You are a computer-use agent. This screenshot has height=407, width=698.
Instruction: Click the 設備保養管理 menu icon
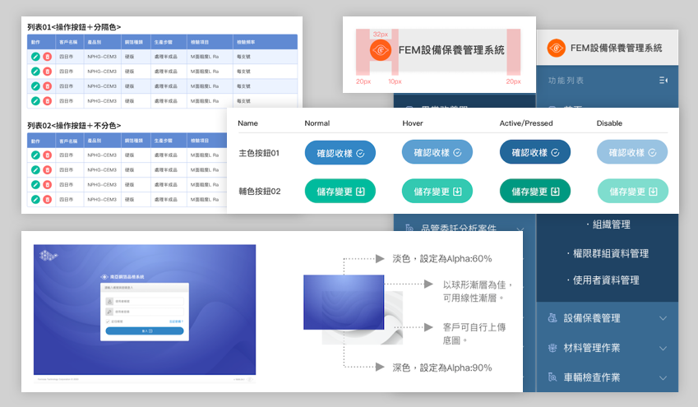coord(552,318)
